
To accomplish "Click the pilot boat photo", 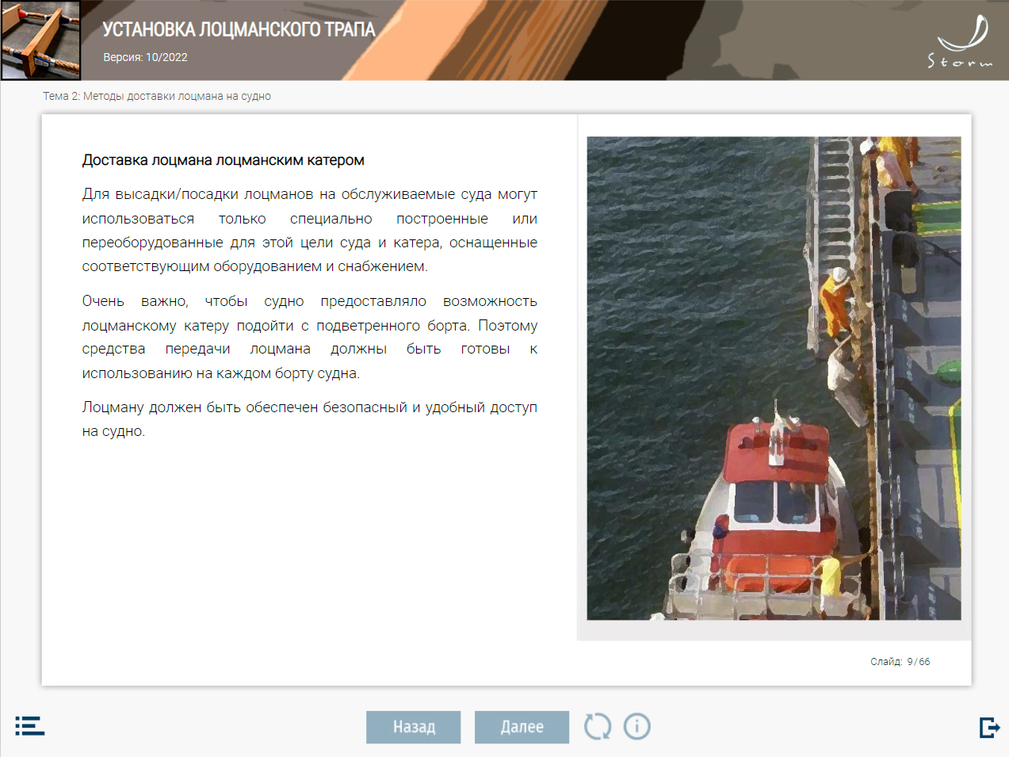I will point(774,378).
